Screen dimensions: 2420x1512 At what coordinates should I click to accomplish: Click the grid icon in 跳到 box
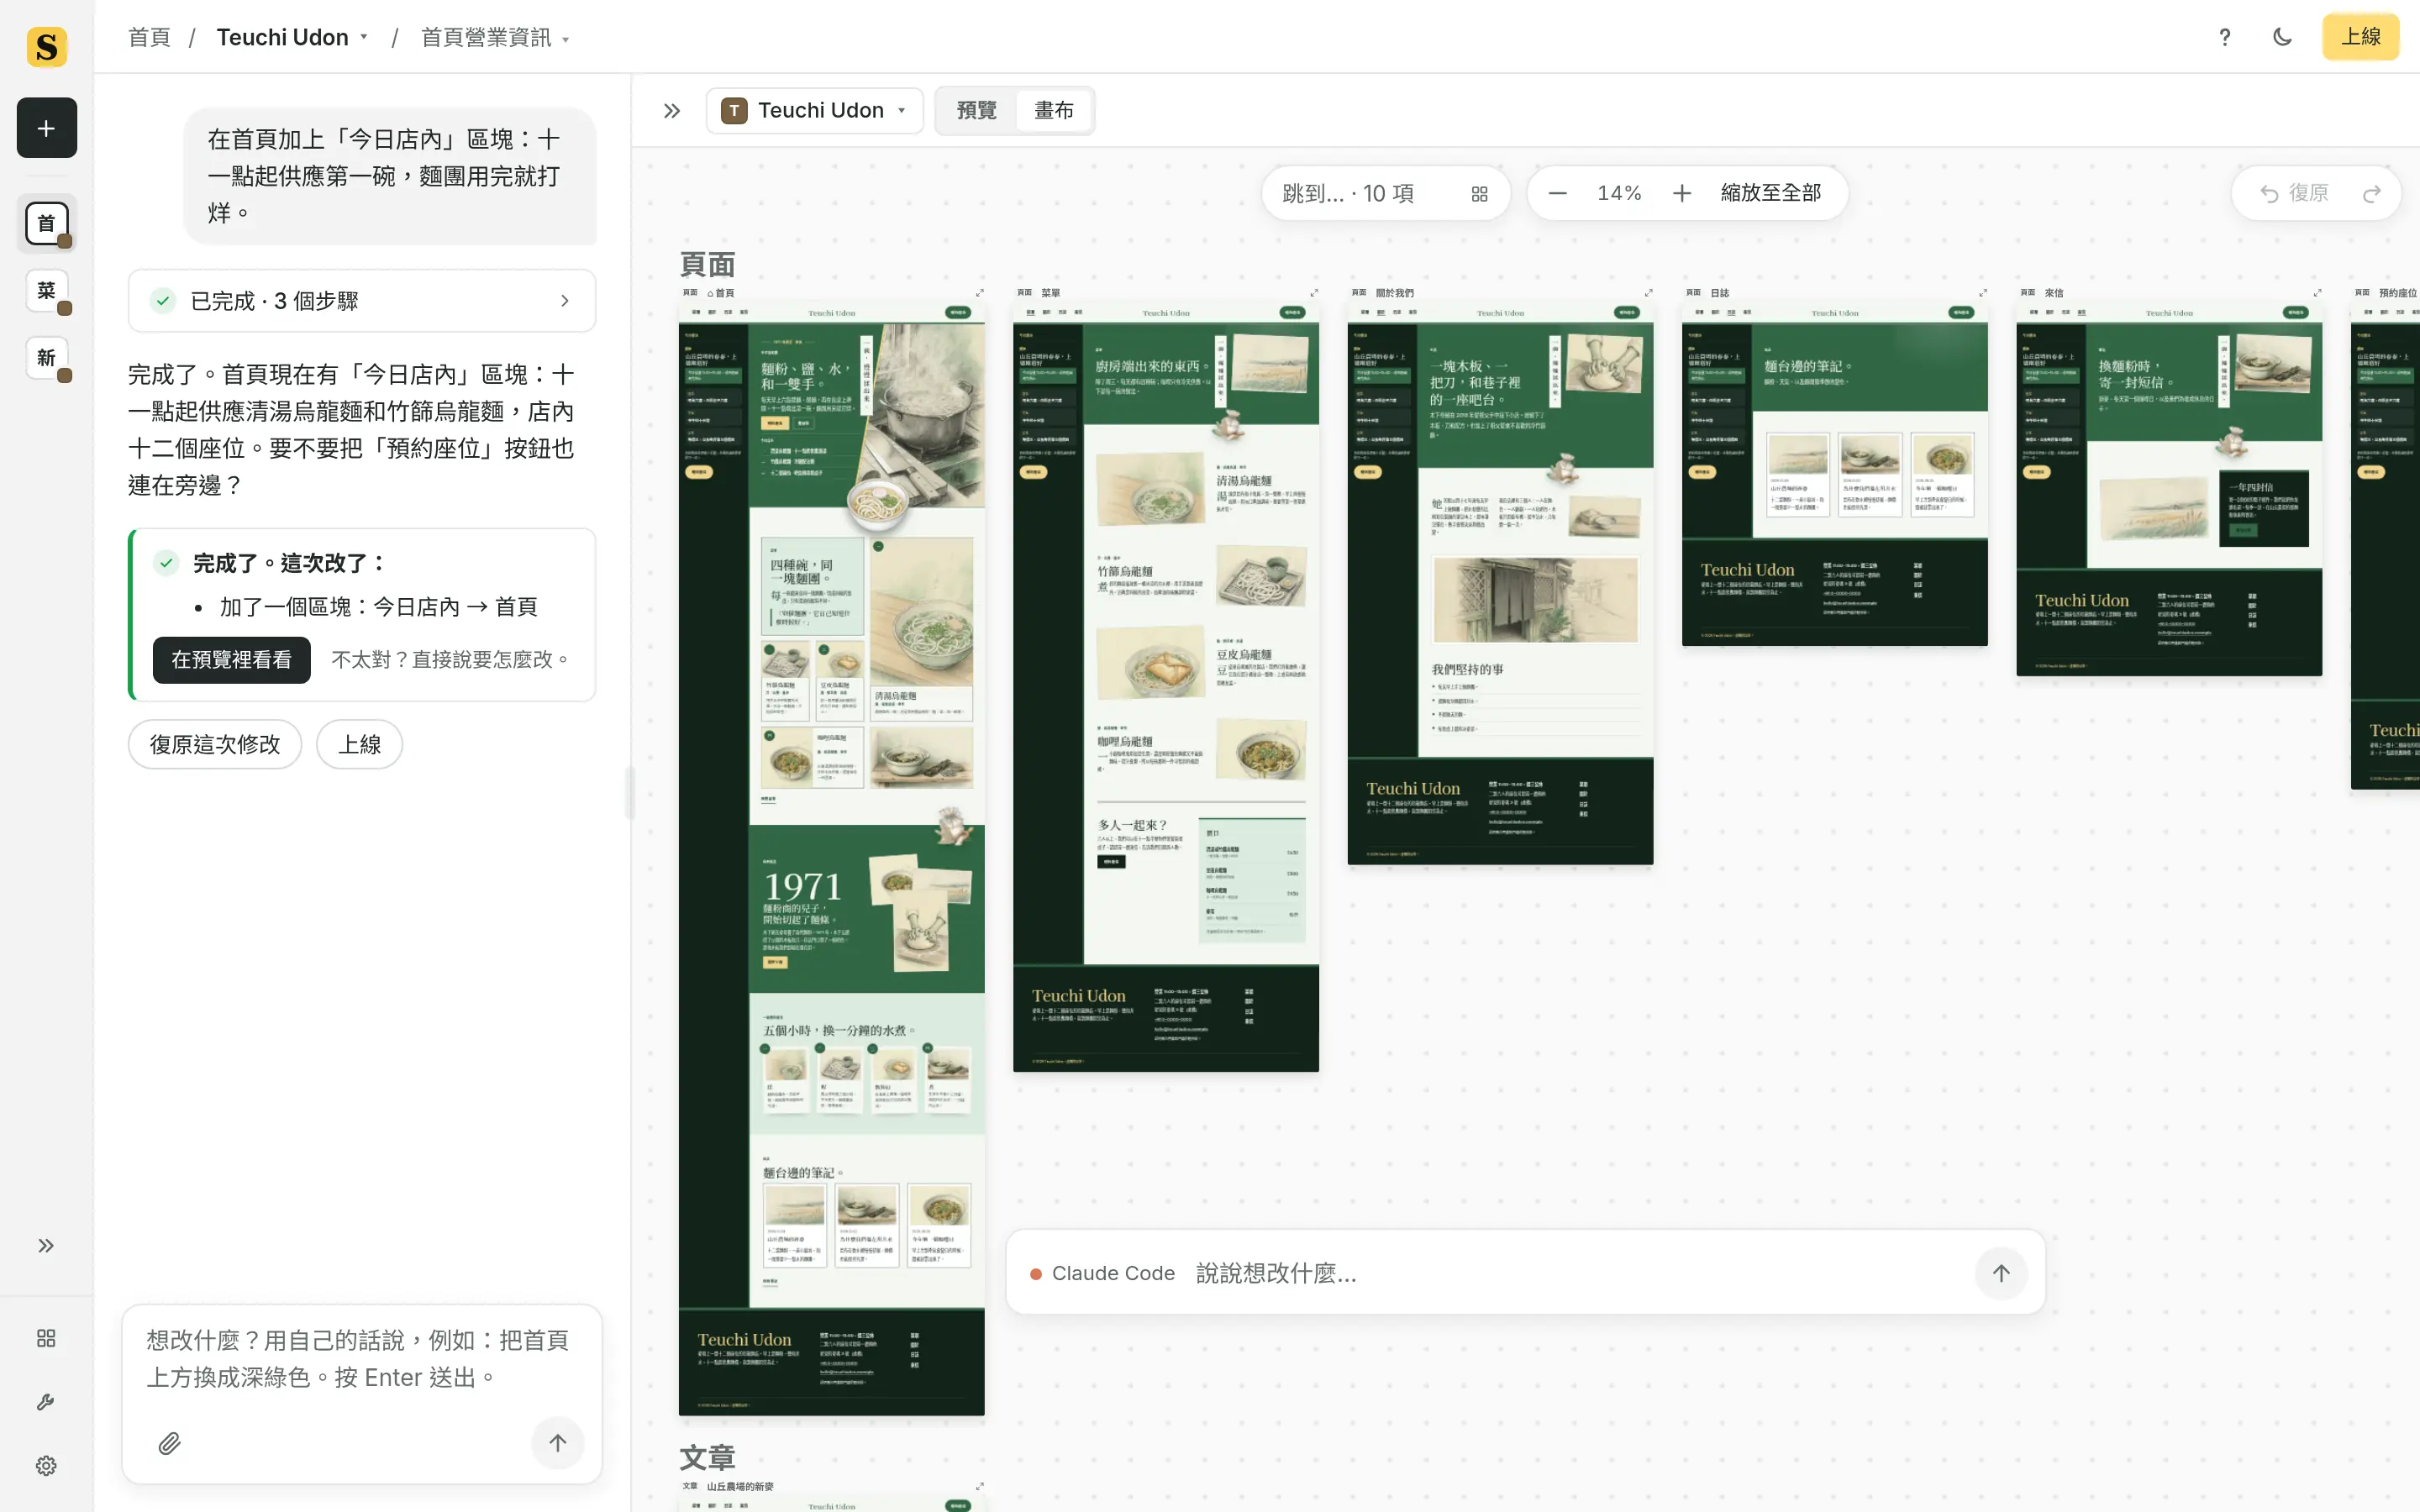1479,194
